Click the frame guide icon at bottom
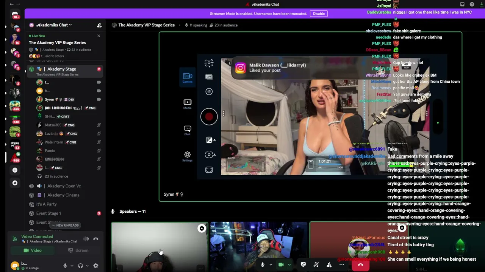 [209, 170]
